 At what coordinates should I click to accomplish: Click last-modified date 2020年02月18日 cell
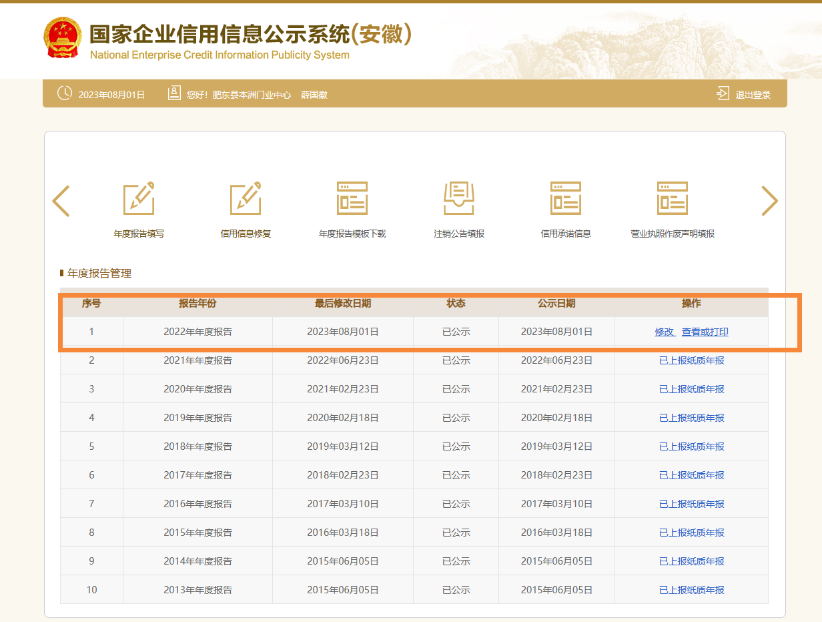[343, 418]
